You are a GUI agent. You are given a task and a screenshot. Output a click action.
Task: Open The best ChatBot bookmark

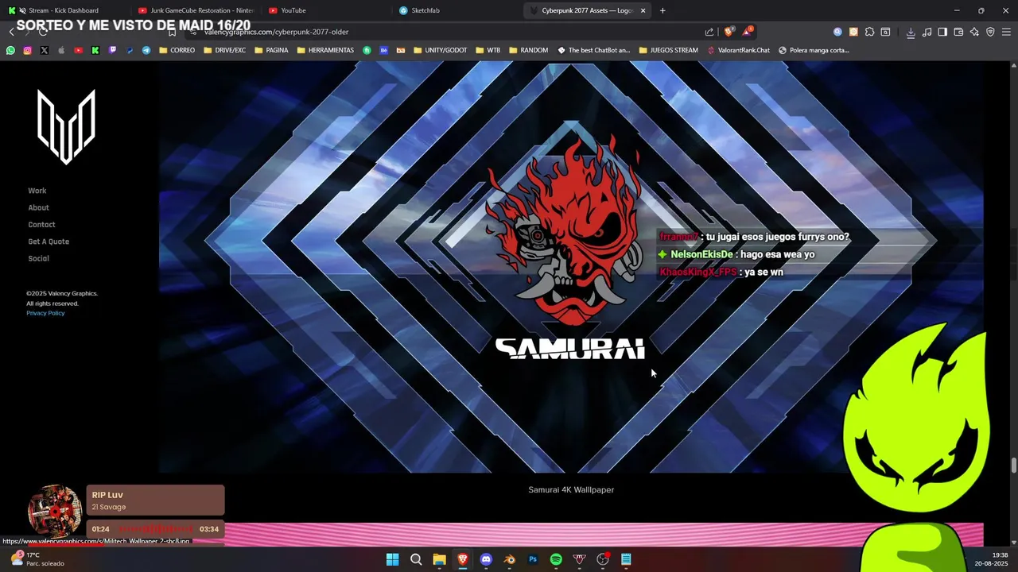[x=593, y=50]
